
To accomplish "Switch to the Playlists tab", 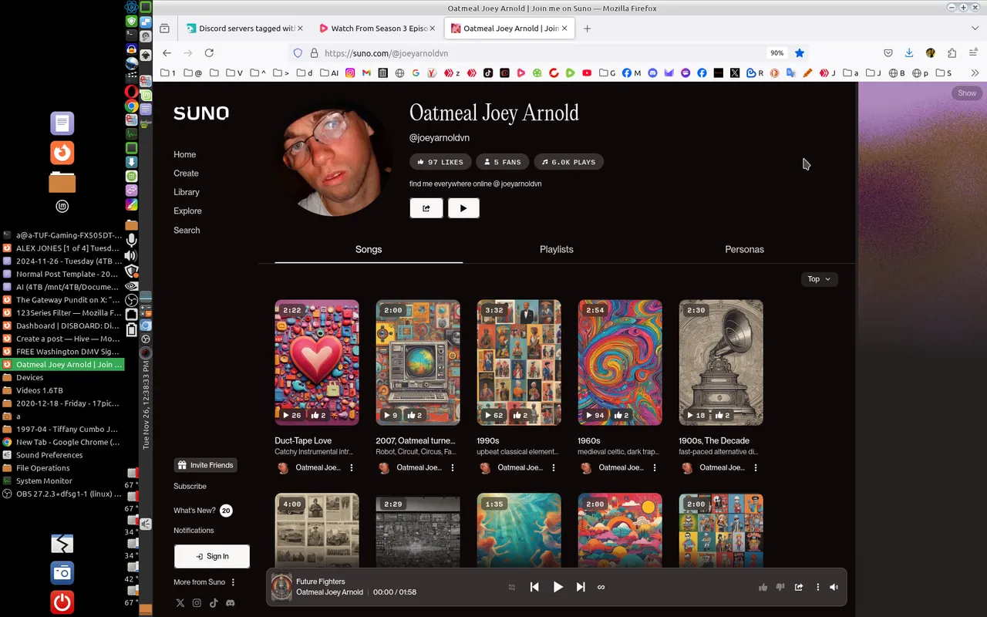I will tap(557, 249).
